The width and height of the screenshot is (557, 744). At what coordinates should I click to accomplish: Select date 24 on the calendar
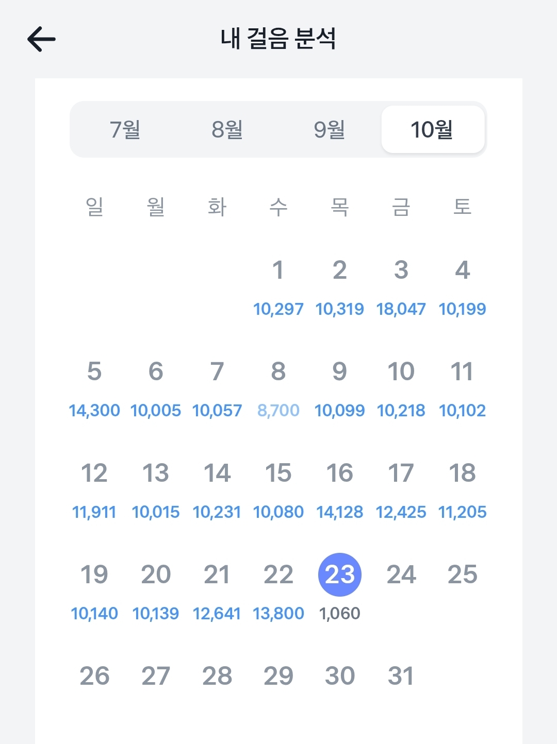(401, 574)
